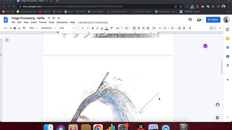Select the Paint format tool
This screenshot has height=130, width=232.
tap(24, 28)
